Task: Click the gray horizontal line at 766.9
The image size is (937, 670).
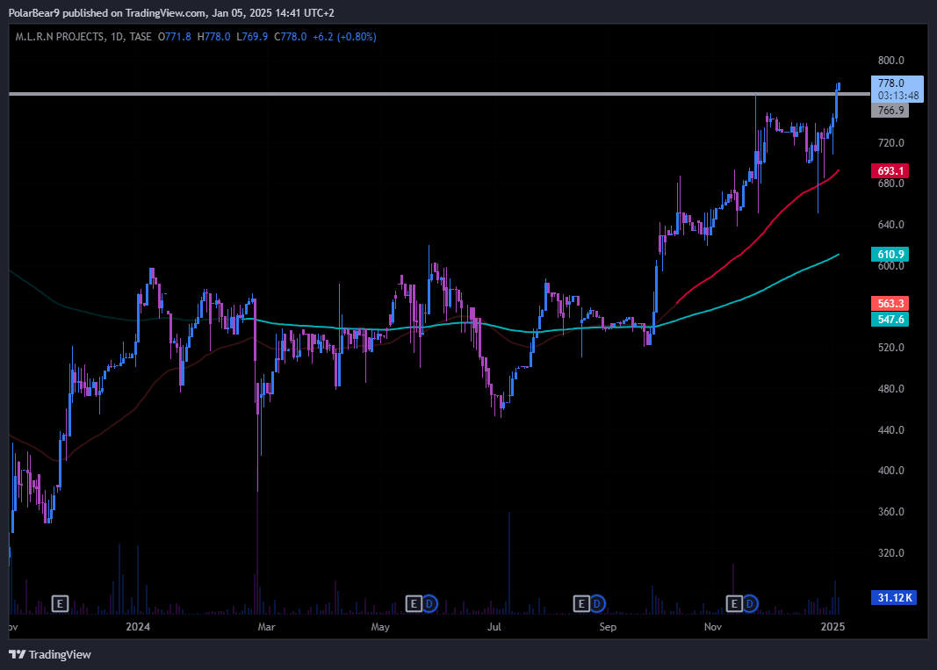Action: point(439,94)
